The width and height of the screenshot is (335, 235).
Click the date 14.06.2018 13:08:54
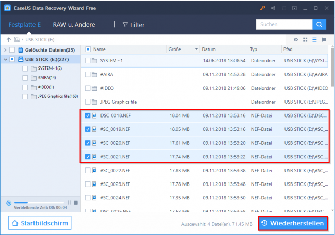(x=224, y=61)
